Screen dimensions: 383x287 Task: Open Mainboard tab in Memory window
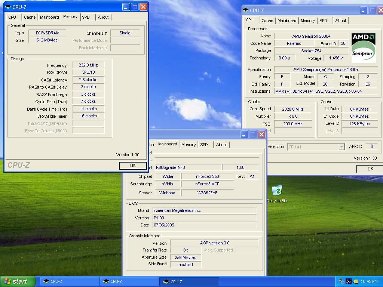click(x=49, y=17)
